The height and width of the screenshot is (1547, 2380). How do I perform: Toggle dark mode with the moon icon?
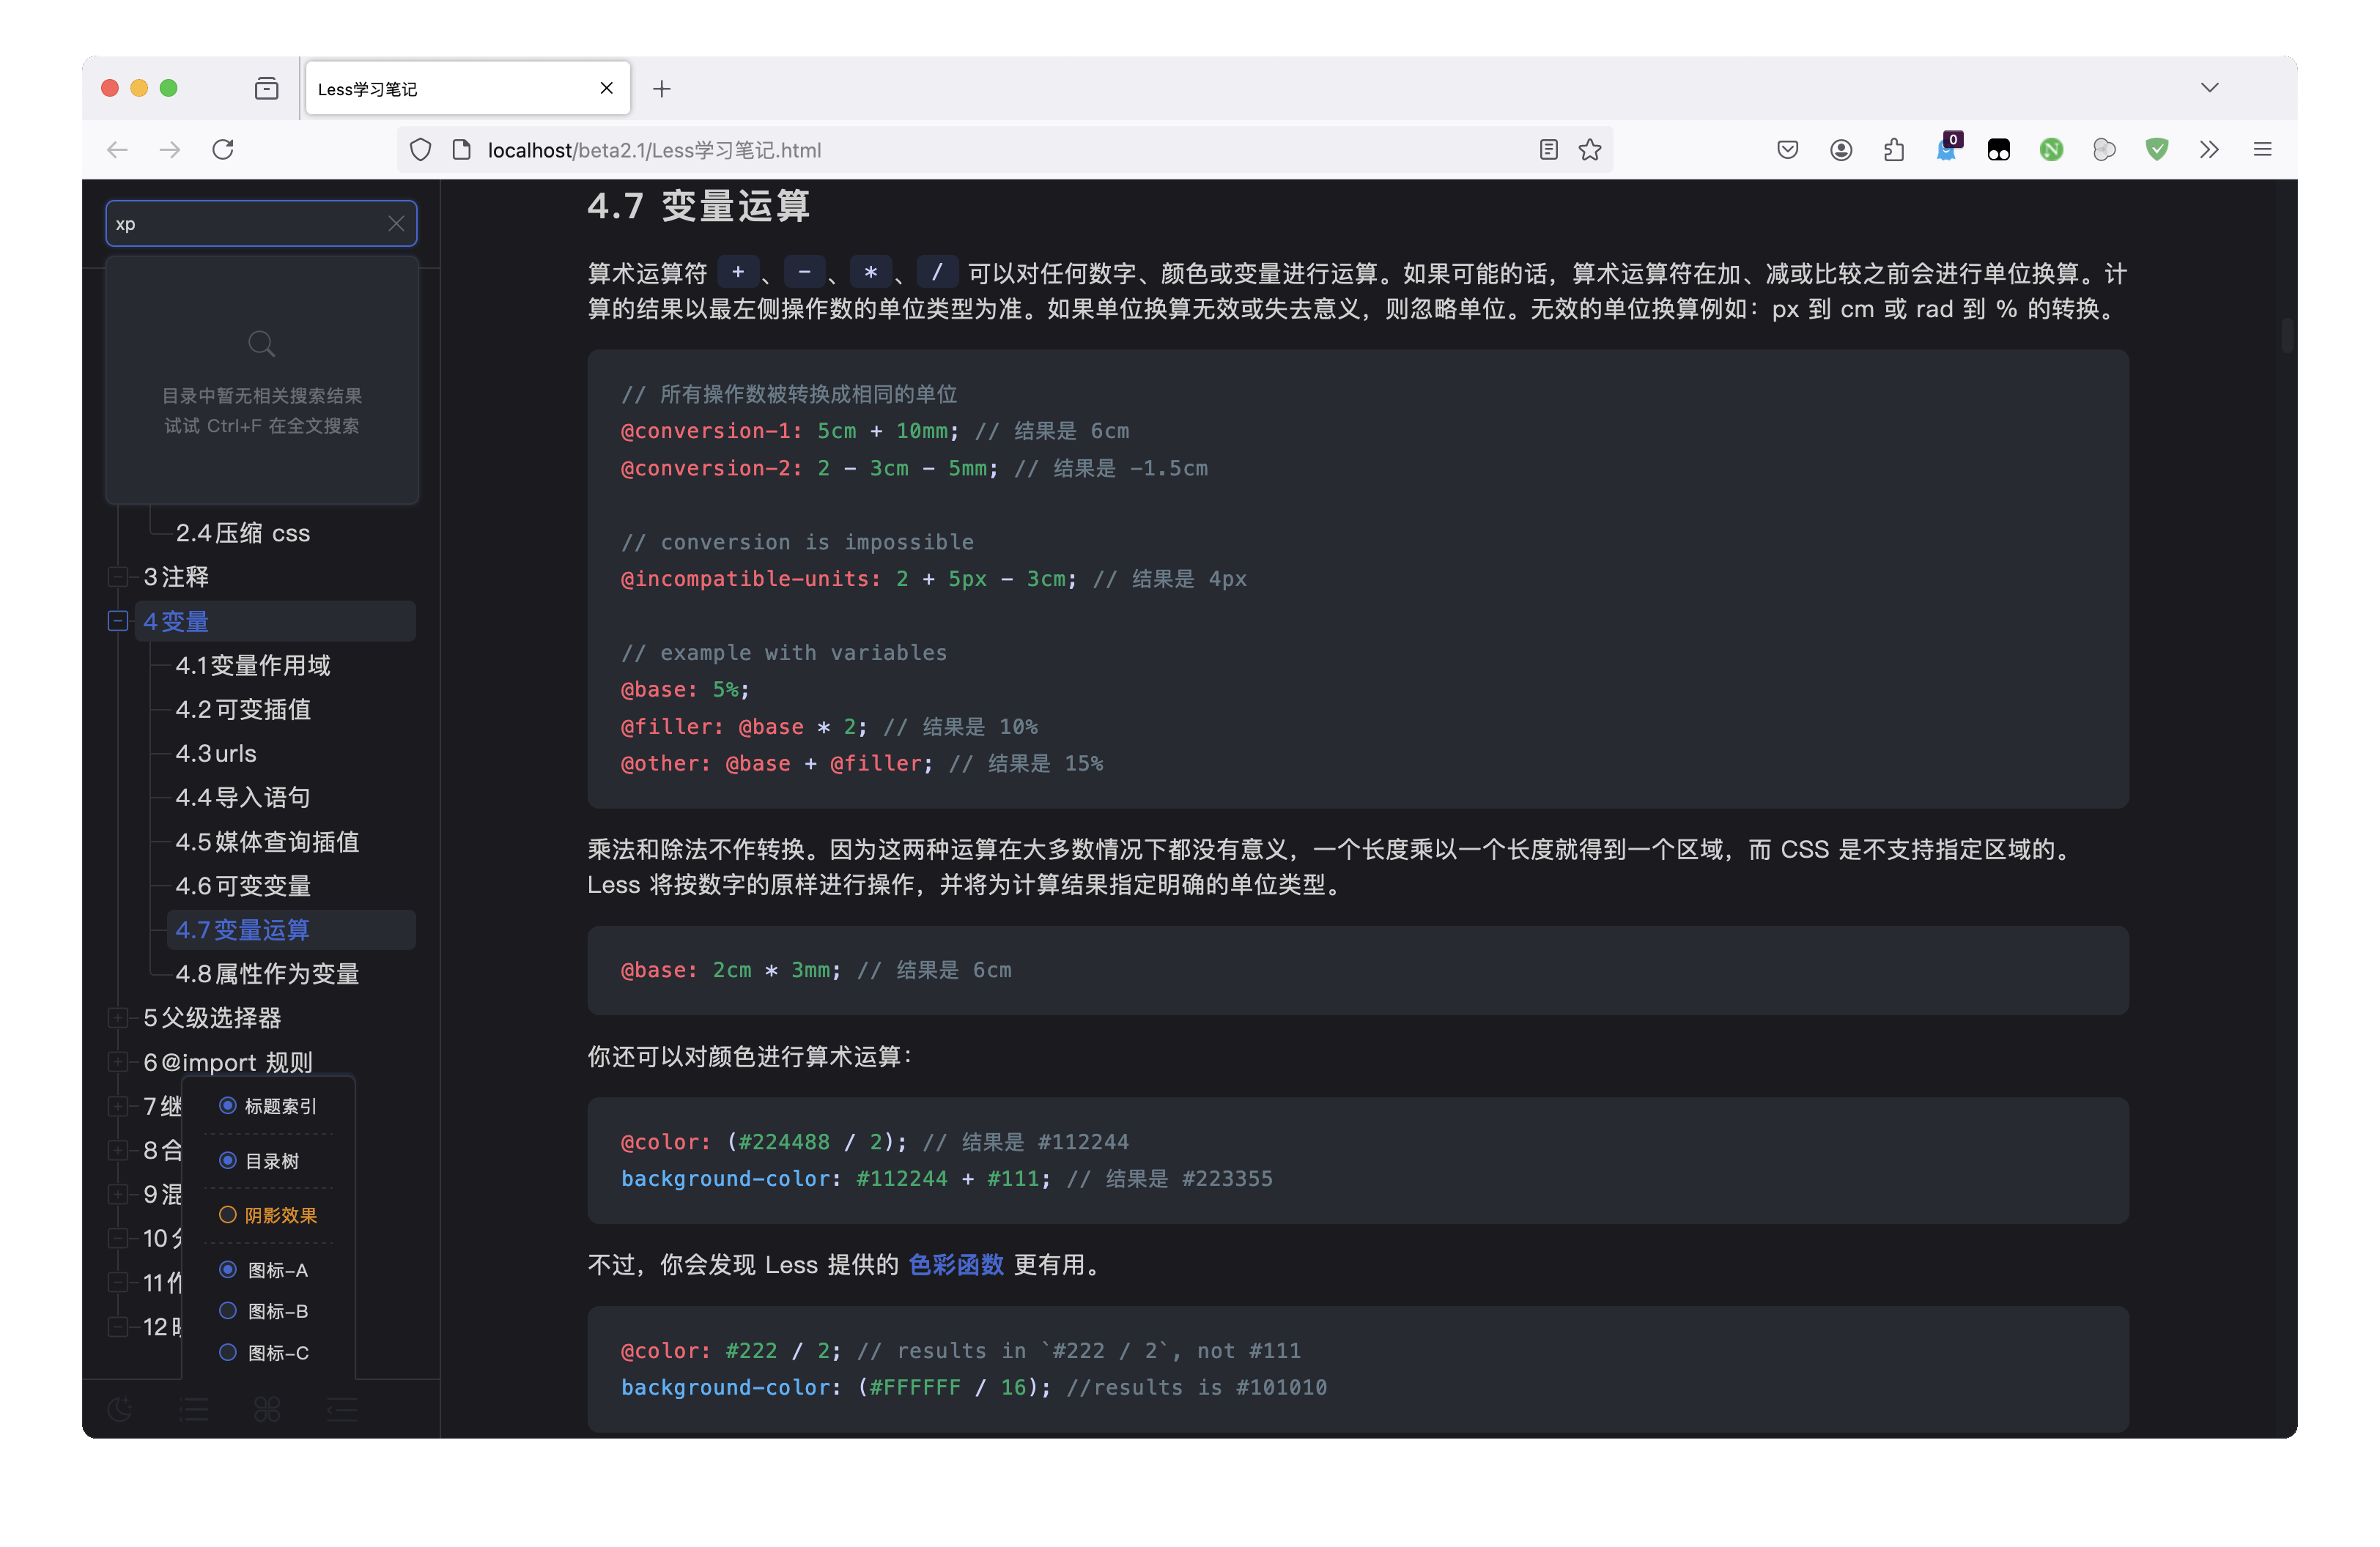click(120, 1409)
